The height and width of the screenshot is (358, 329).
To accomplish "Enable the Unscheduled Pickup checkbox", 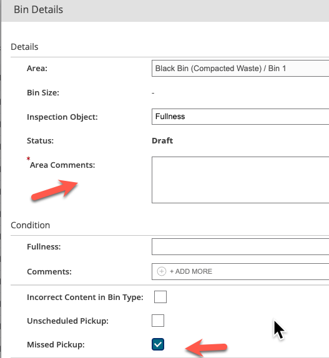I will pyautogui.click(x=158, y=321).
